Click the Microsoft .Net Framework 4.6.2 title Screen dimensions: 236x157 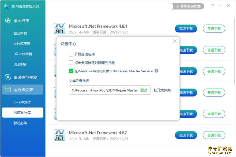[x=98, y=133]
